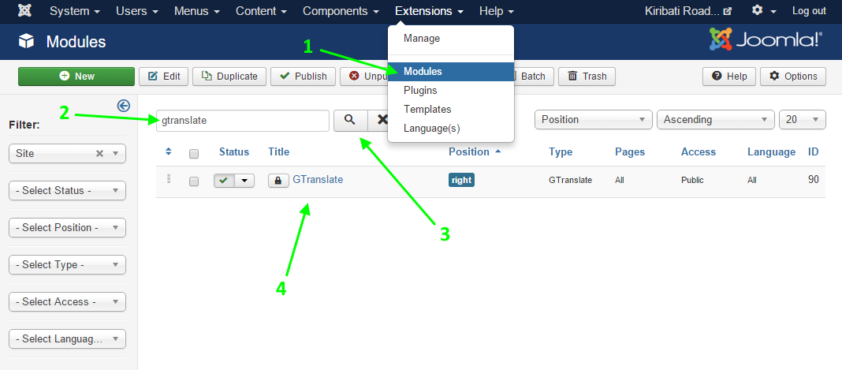Click the lock icon beside GTranslate
This screenshot has height=370, width=842.
click(278, 181)
